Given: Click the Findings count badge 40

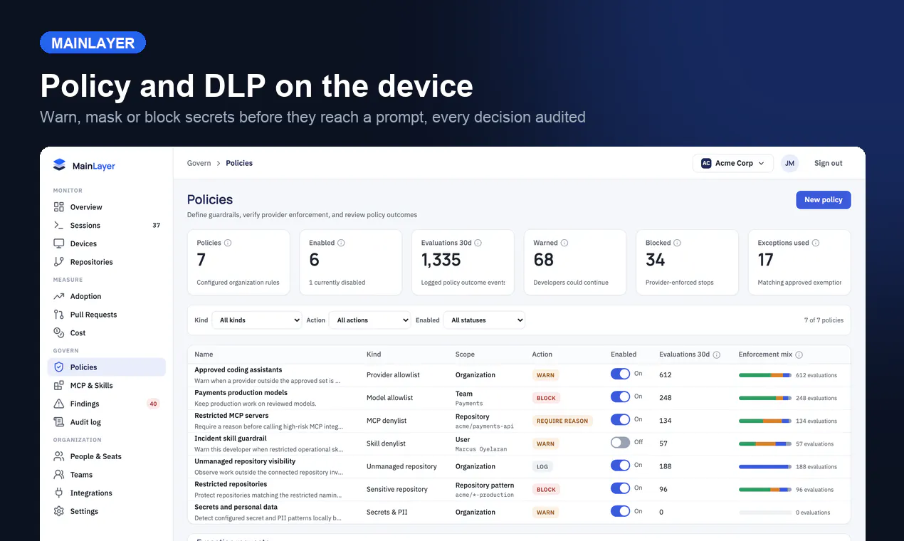Looking at the screenshot, I should 153,404.
